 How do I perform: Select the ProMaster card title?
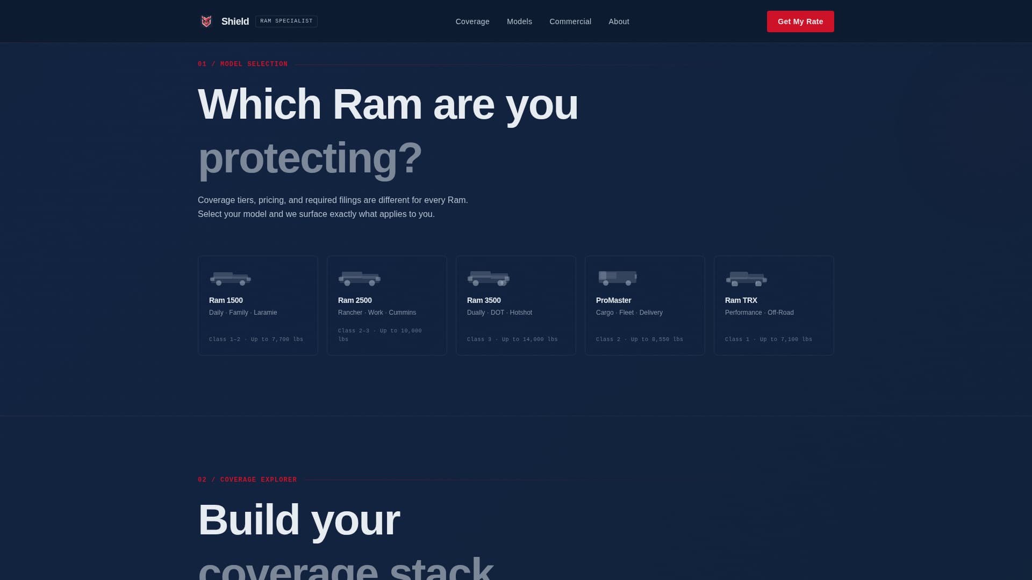(x=613, y=300)
